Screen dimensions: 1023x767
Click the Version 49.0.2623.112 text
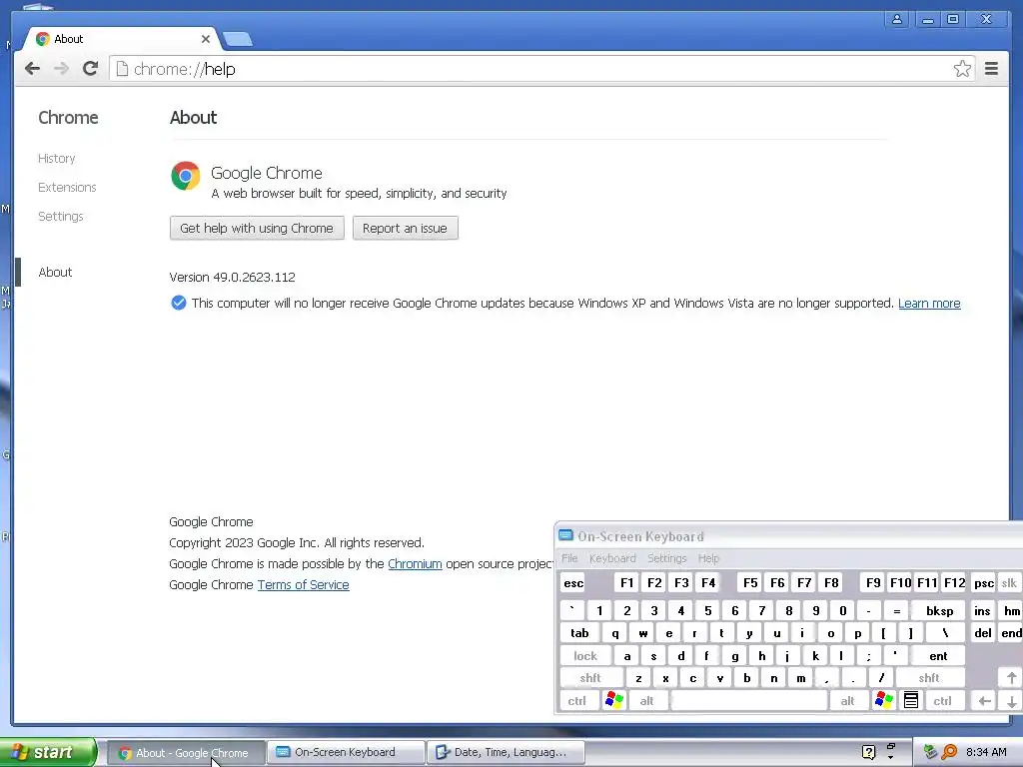(232, 278)
